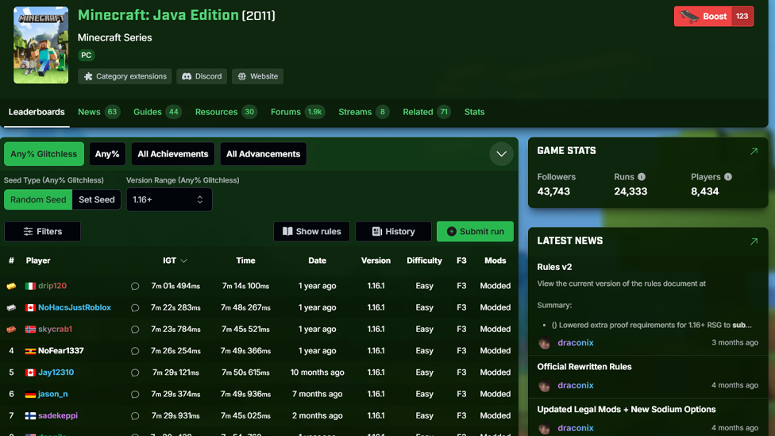This screenshot has height=436, width=775.
Task: Open Game Stats via the arrow icon
Action: click(x=754, y=151)
